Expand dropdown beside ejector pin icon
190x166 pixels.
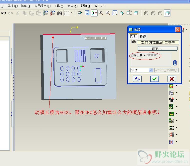coord(177,114)
